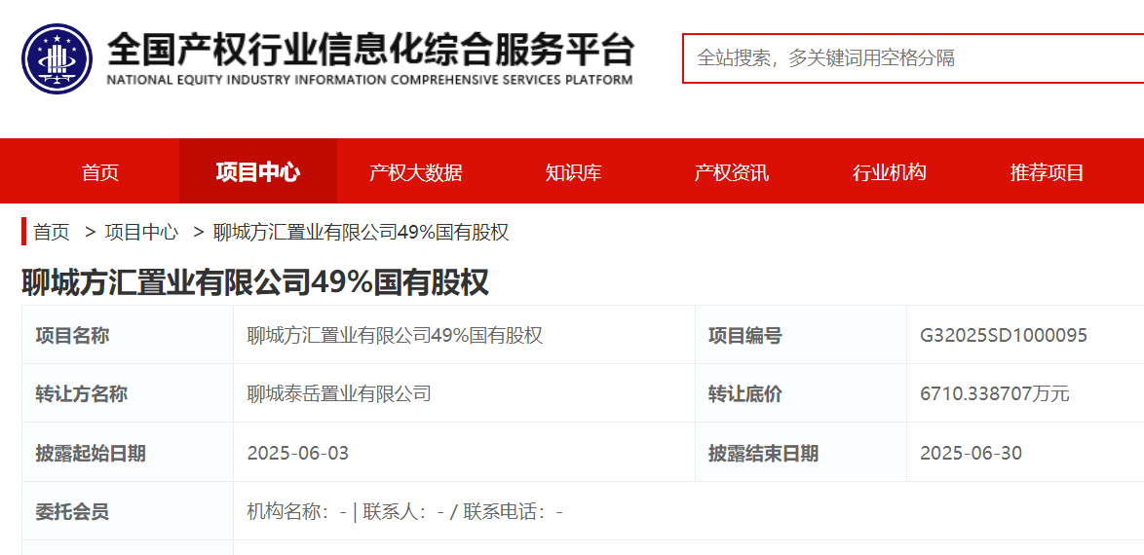
Task: Click the 转让底价 label cell
Action: [800, 393]
